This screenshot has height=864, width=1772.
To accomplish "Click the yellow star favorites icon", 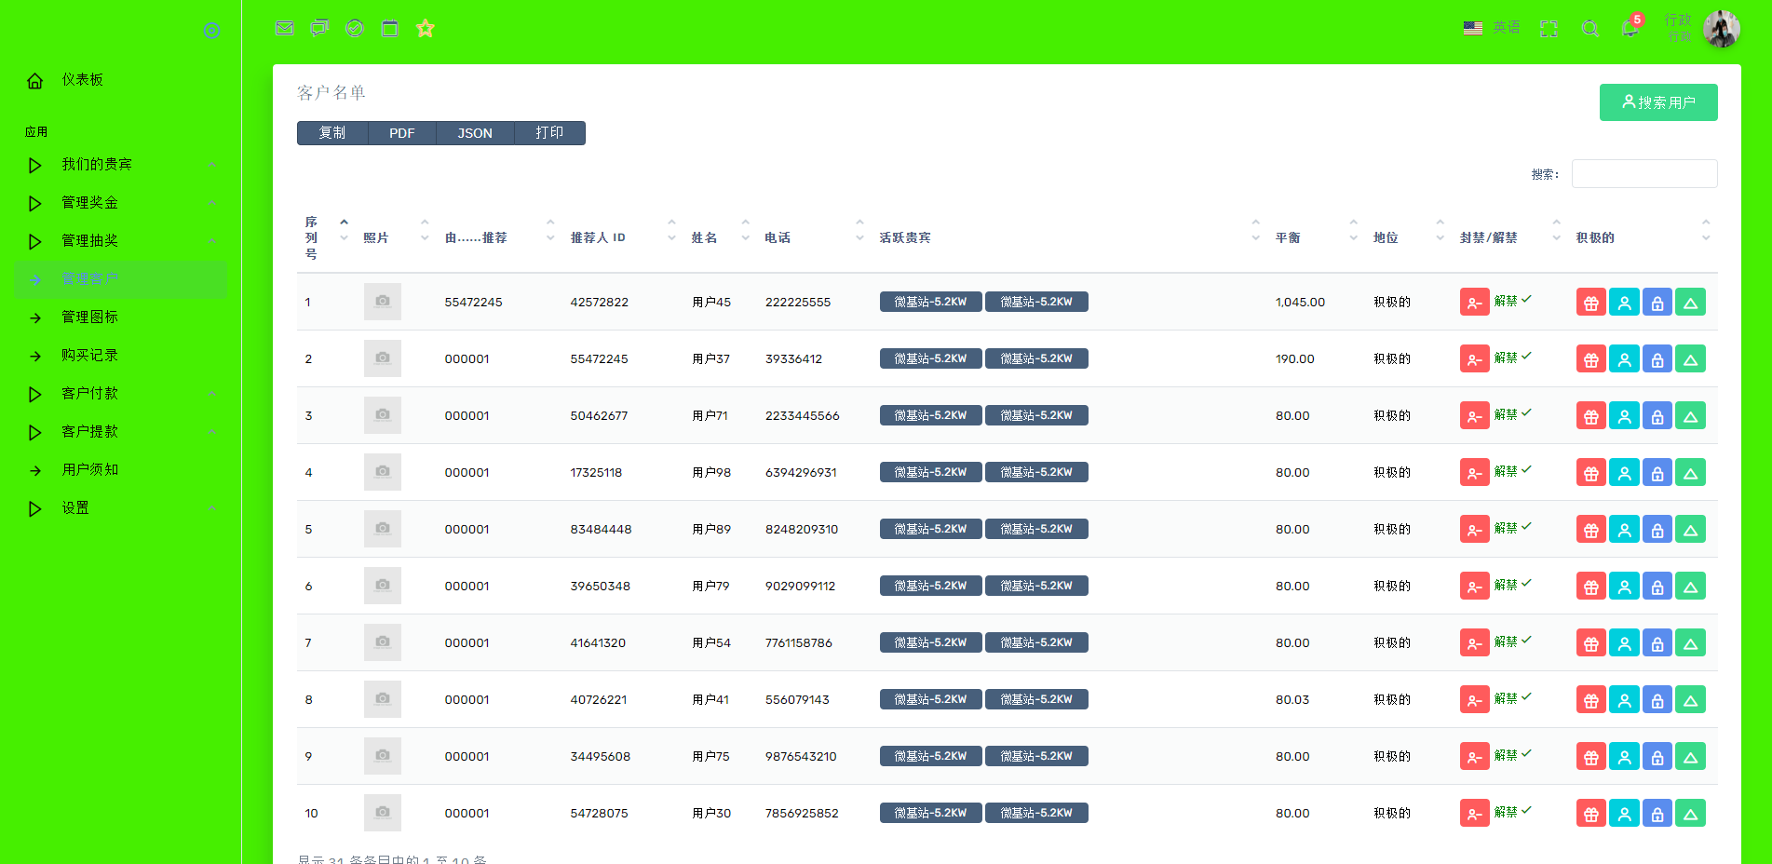I will [426, 28].
